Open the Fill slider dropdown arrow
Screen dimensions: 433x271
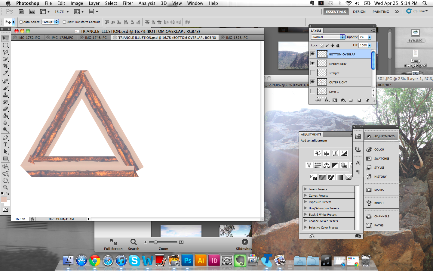pos(370,45)
